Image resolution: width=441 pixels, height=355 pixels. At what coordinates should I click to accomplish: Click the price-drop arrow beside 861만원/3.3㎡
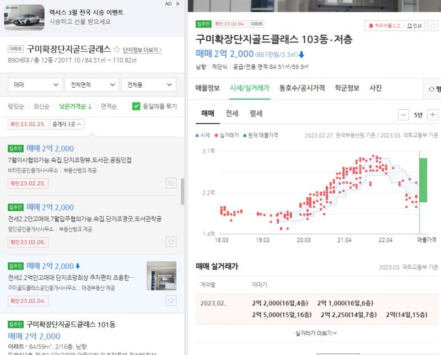click(x=302, y=55)
